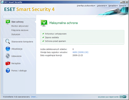Open Ustawienia label in the sidebar
Image resolution: width=129 pixels, height=100 pixels.
(16, 56)
